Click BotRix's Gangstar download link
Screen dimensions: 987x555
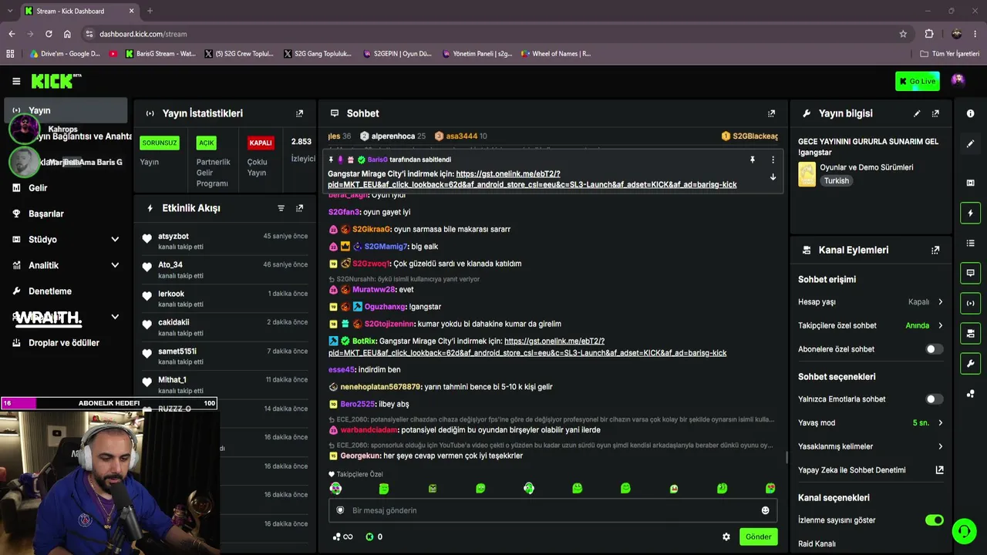pyautogui.click(x=527, y=347)
